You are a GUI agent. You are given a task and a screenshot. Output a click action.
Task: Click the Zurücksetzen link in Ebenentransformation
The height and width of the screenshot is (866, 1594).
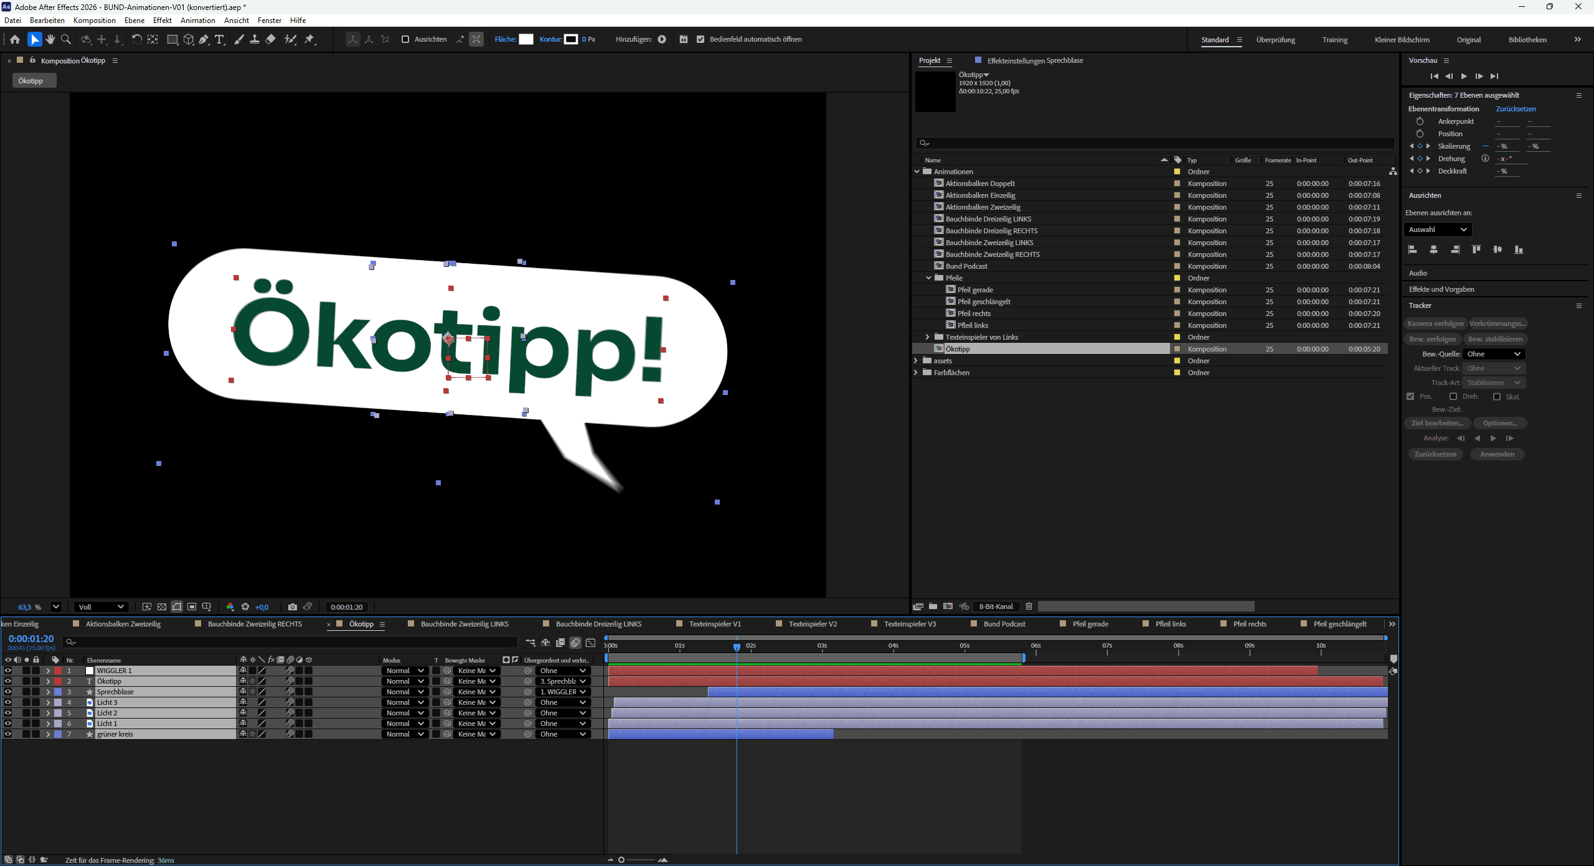click(x=1516, y=109)
